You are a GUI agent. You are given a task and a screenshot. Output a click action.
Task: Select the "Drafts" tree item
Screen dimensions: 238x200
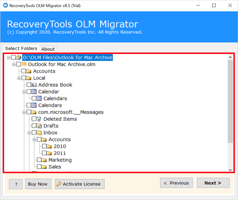point(51,126)
